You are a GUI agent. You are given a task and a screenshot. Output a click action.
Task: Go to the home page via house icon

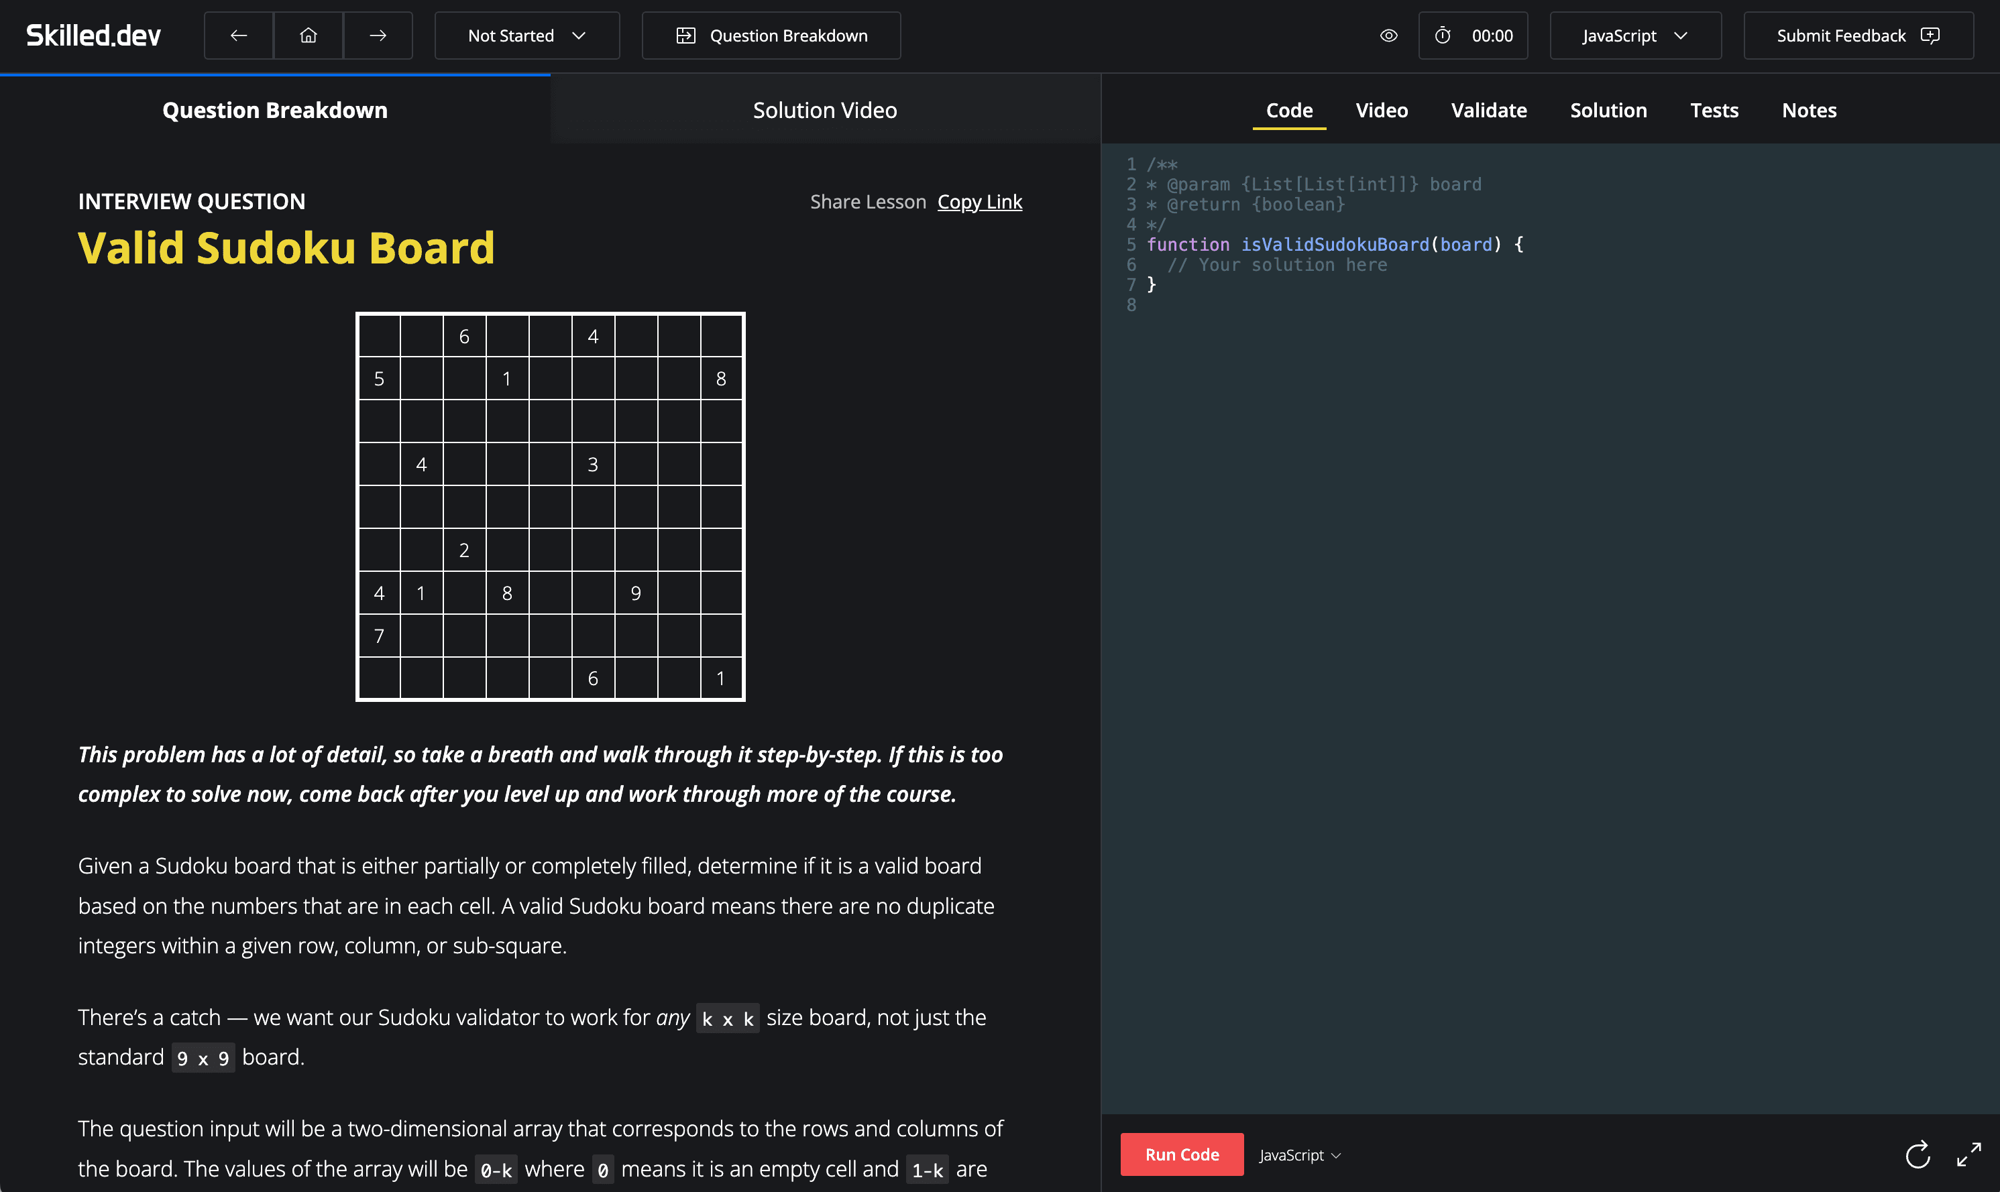308,36
